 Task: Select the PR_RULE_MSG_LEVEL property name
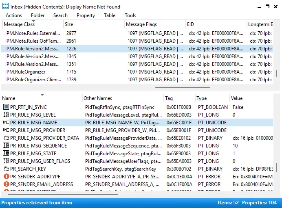tap(33, 115)
